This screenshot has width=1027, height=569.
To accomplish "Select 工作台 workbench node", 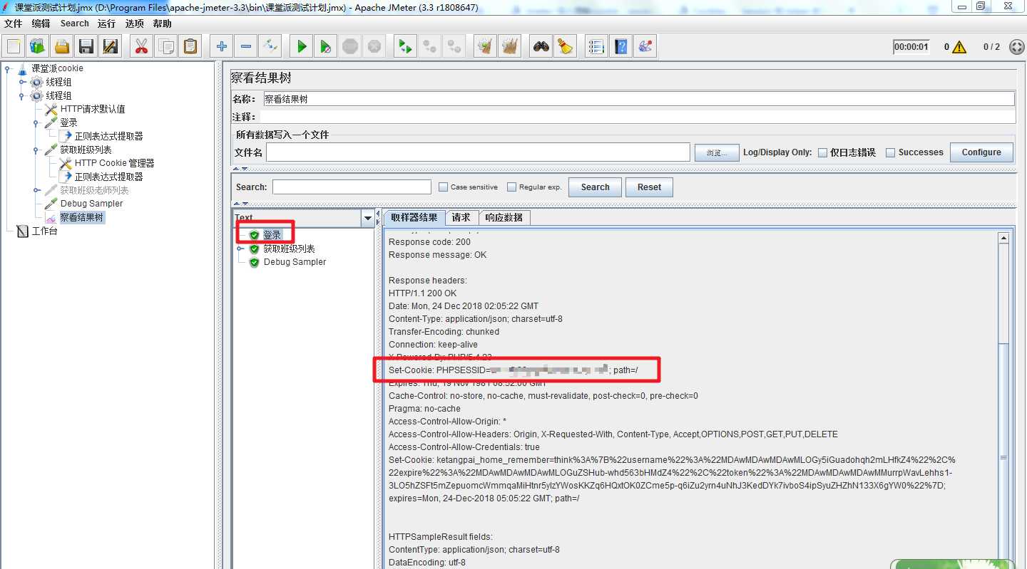I will pyautogui.click(x=44, y=231).
